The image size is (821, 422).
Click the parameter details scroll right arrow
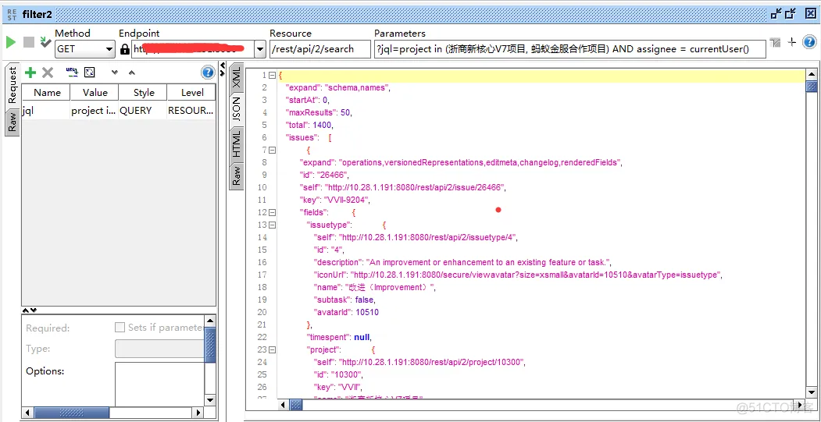(198, 413)
